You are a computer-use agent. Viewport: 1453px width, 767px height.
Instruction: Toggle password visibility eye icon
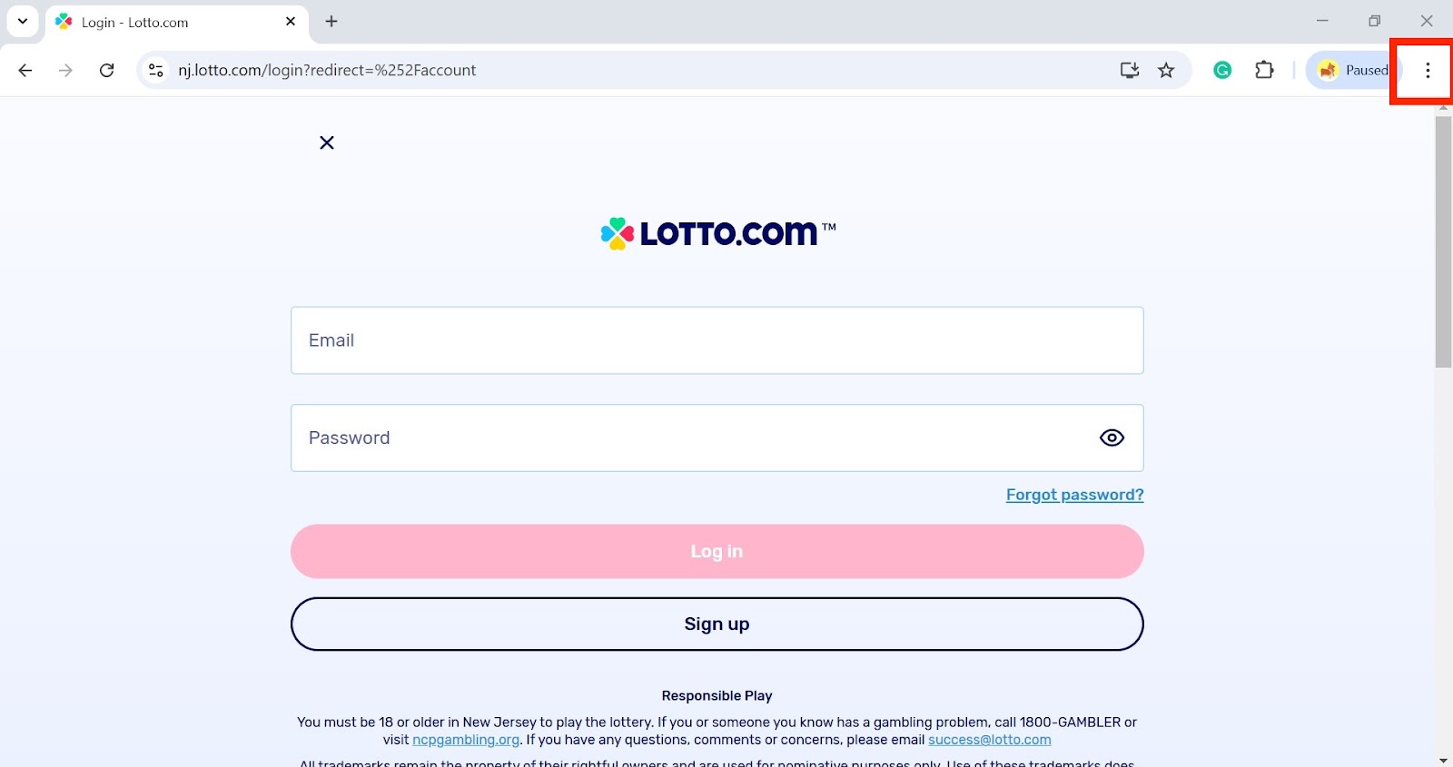click(1112, 438)
